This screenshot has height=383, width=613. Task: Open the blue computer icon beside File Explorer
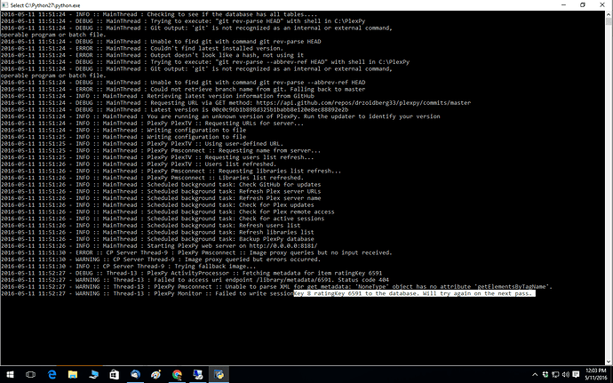93,375
